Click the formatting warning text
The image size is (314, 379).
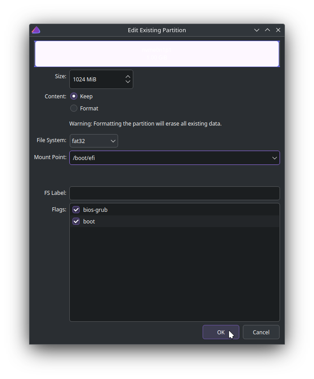(x=145, y=124)
